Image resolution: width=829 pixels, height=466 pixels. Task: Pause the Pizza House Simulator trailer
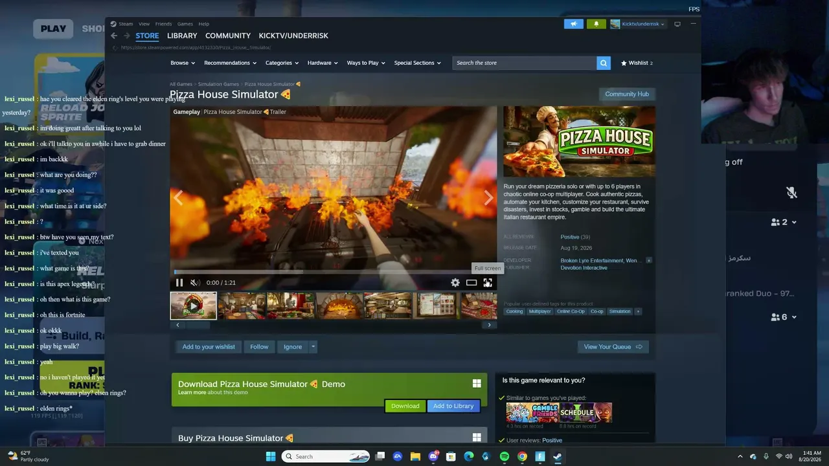[179, 283]
